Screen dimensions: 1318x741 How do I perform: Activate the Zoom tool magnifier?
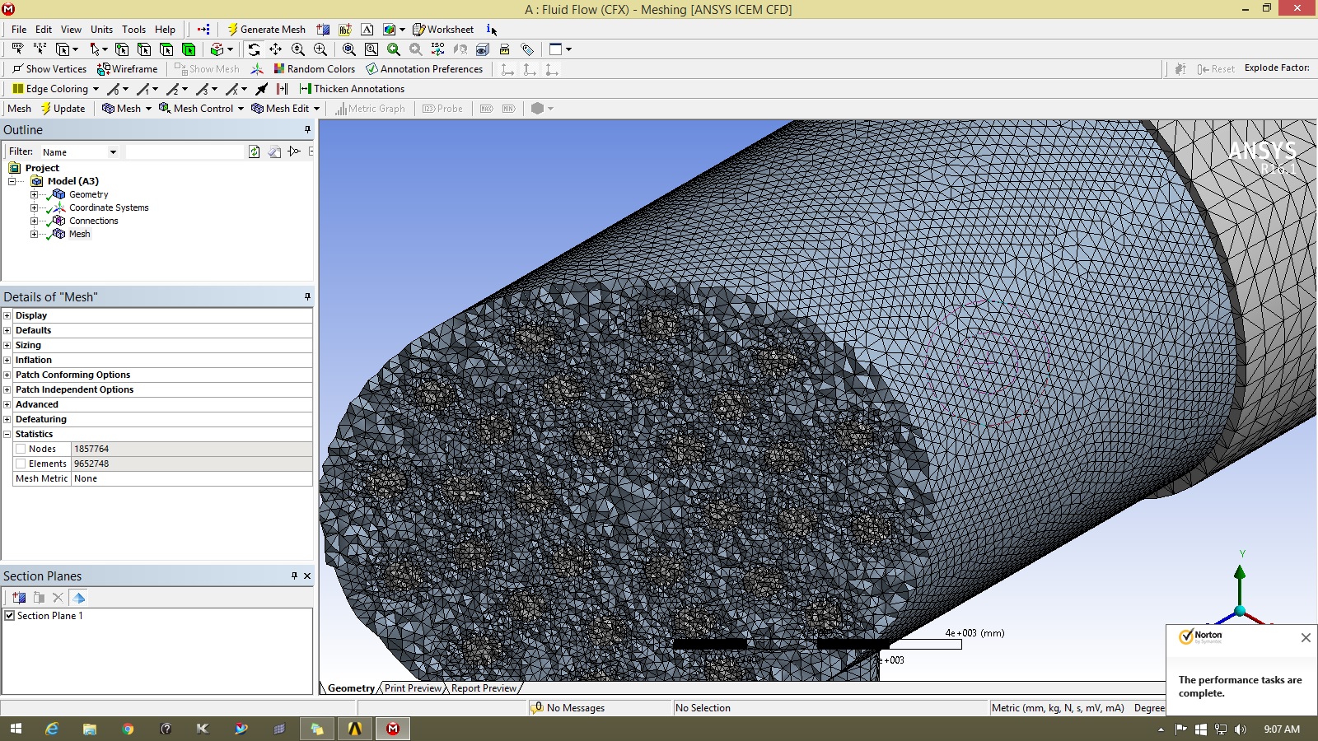click(x=298, y=49)
